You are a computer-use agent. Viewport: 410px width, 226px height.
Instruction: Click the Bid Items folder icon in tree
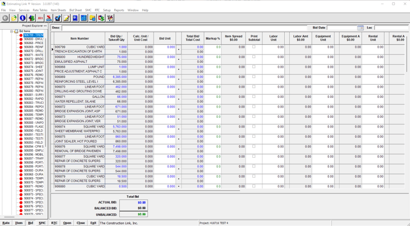[x=16, y=31]
